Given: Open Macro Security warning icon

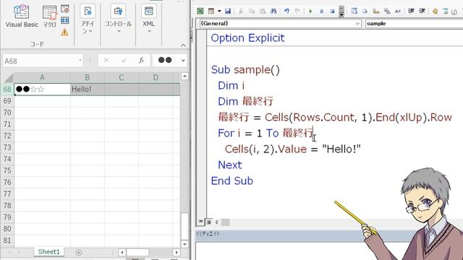Looking at the screenshot, I should click(x=64, y=32).
